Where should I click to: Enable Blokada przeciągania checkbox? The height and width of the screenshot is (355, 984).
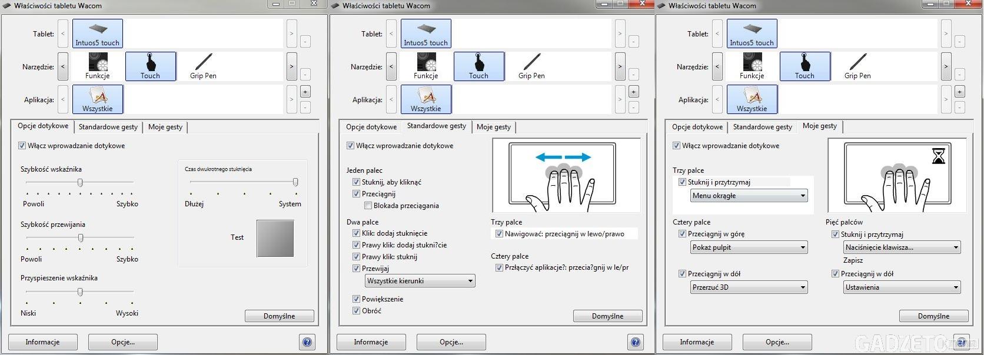tap(368, 206)
